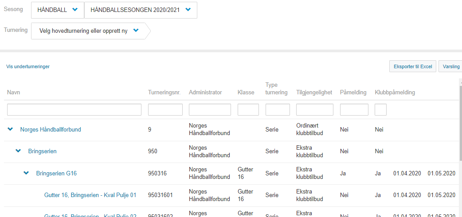This screenshot has height=217, width=462.
Task: Click the Turnering label
Action: click(16, 30)
